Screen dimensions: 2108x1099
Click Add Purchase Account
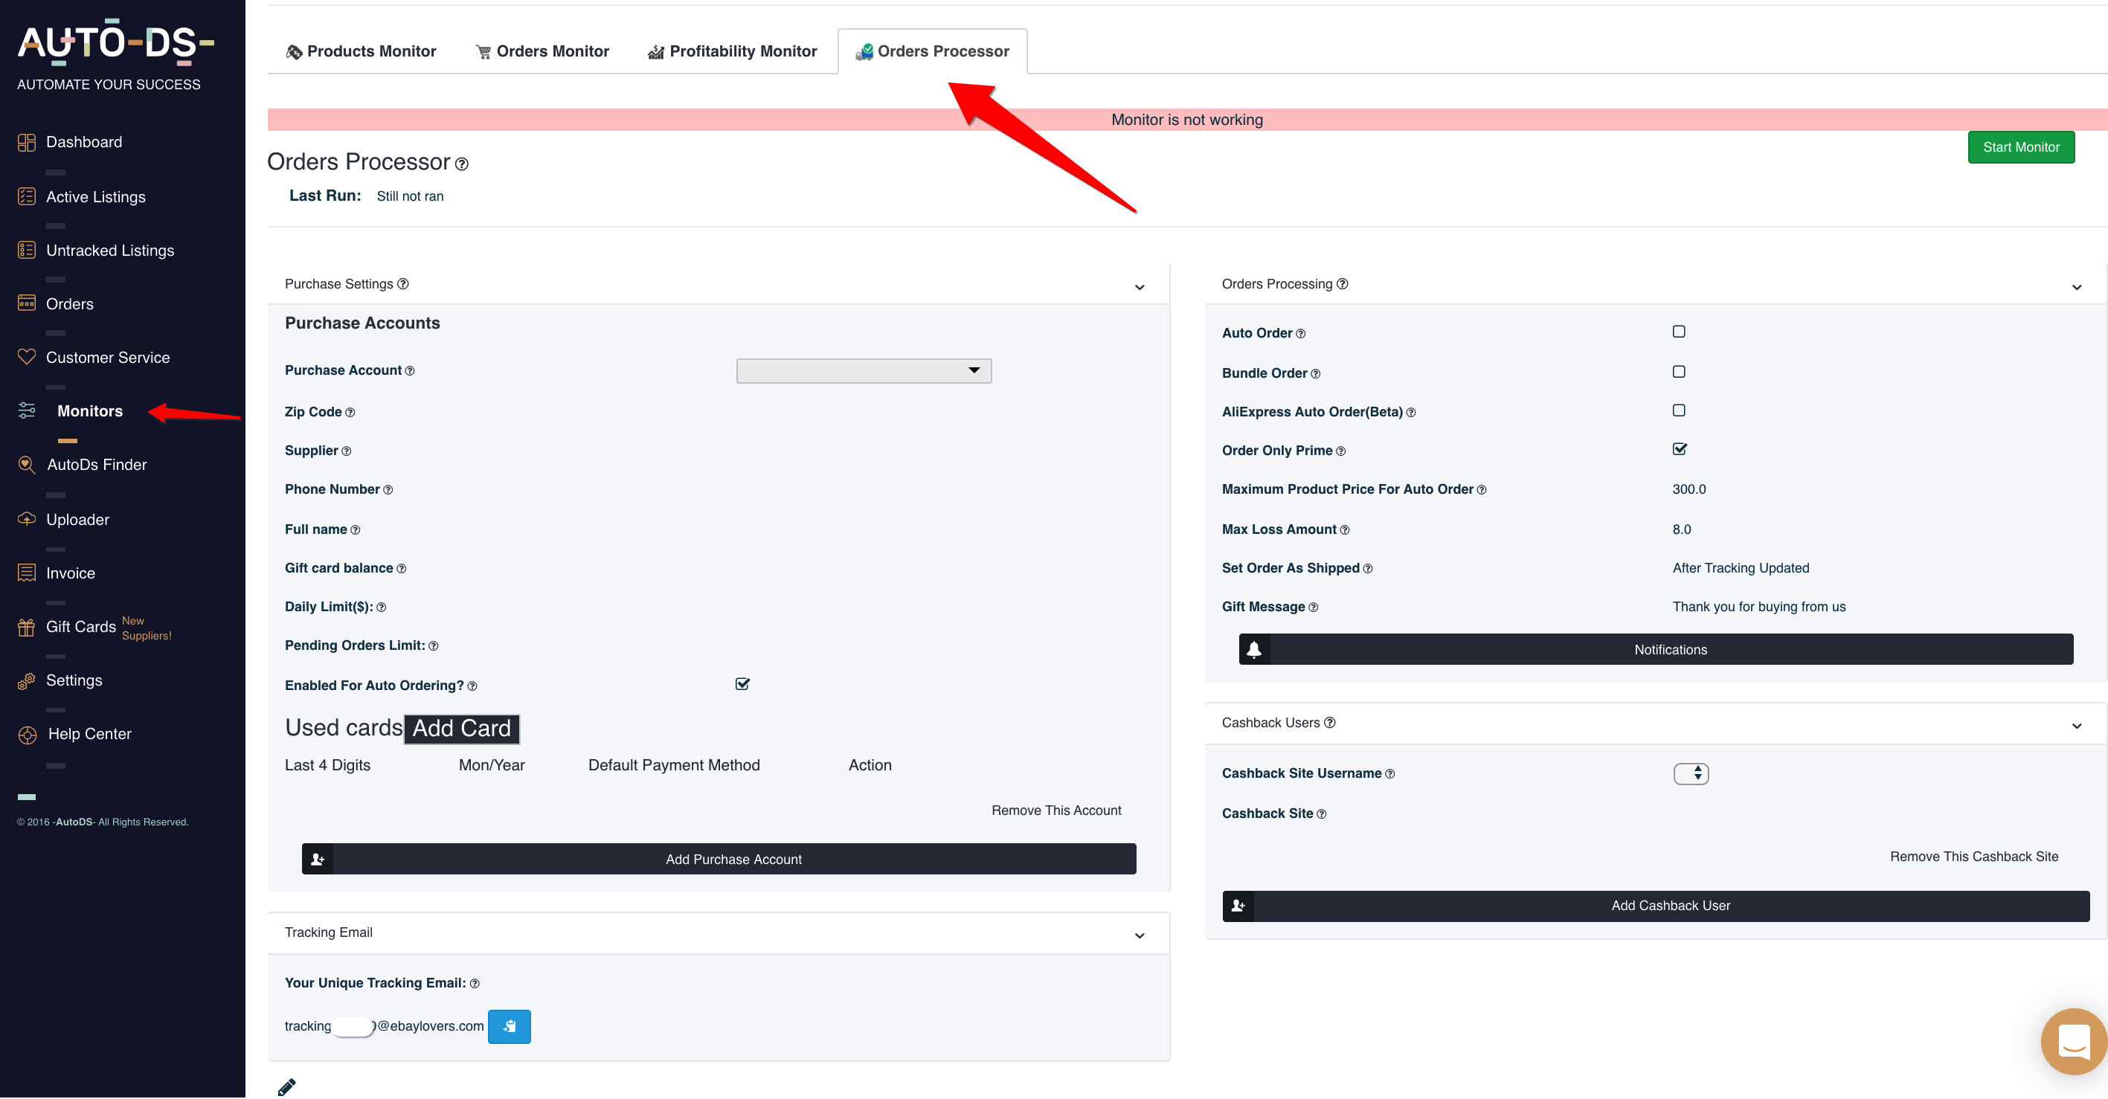(x=733, y=858)
